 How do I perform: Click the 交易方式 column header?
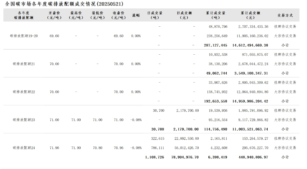pos(285,15)
